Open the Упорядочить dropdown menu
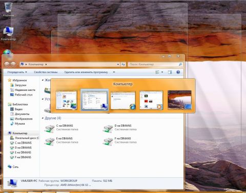246x193 pixels. pyautogui.click(x=17, y=72)
